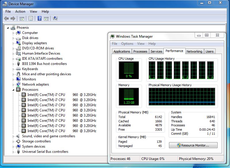Click the Nonpaged kernel memory value 45
230x168 pixels.
click(x=160, y=146)
